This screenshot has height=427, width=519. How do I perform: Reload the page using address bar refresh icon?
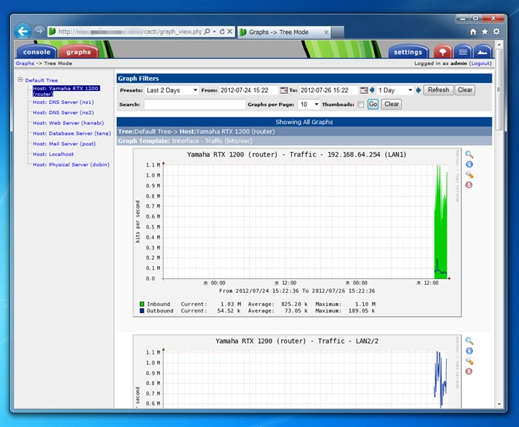click(222, 32)
